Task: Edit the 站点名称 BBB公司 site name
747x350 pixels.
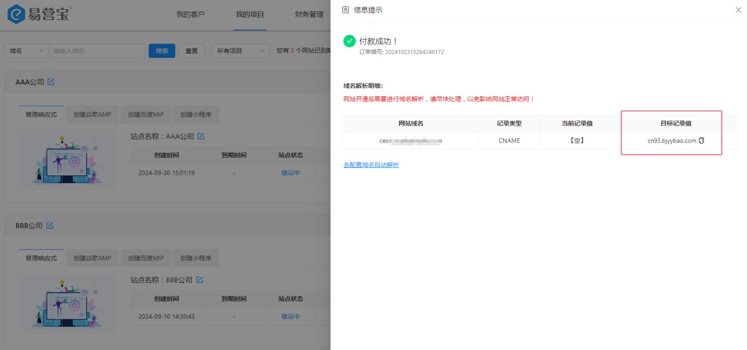Action: coord(200,280)
